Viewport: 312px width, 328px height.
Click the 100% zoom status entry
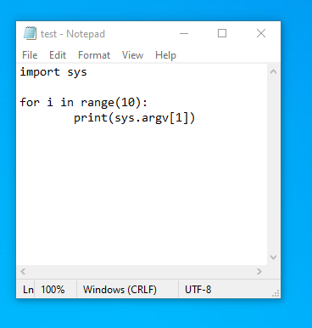pyautogui.click(x=53, y=290)
